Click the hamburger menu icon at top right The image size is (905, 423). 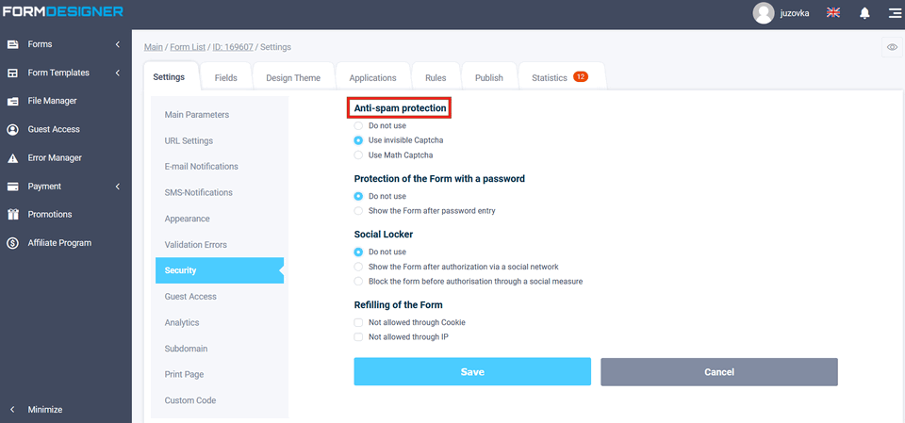(x=894, y=13)
